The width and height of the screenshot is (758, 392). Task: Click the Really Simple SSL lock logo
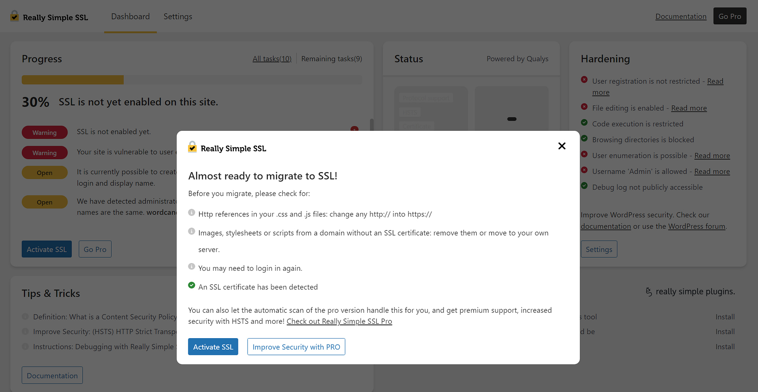[14, 16]
